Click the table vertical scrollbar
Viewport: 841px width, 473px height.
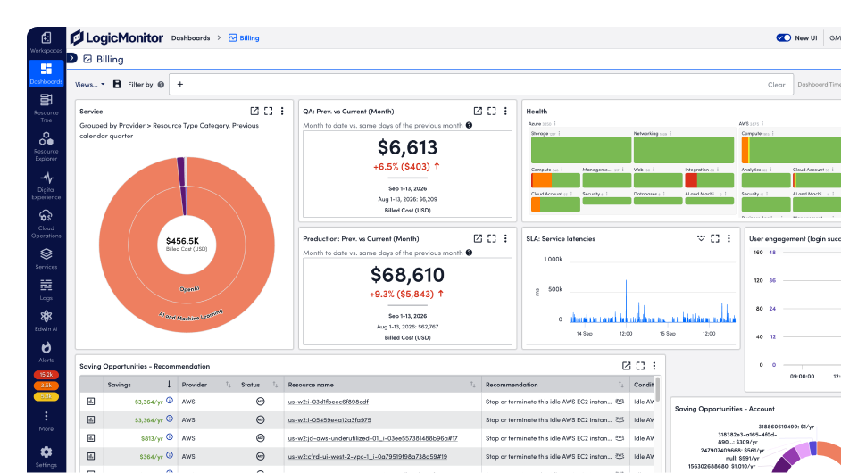658,389
